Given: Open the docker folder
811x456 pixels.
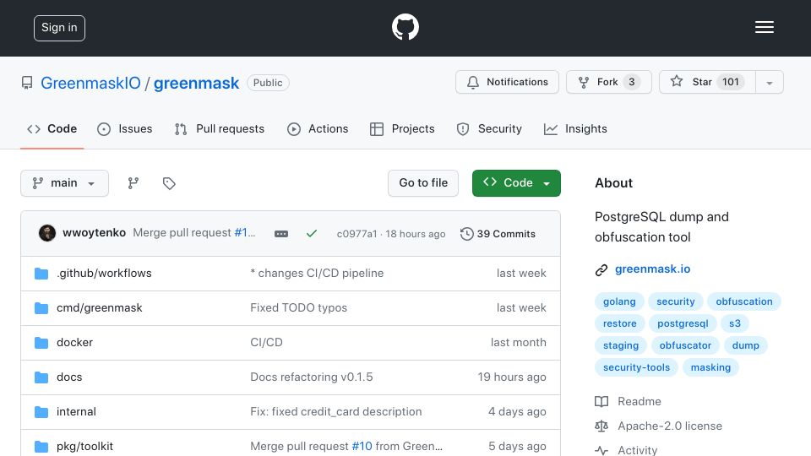Looking at the screenshot, I should (74, 342).
